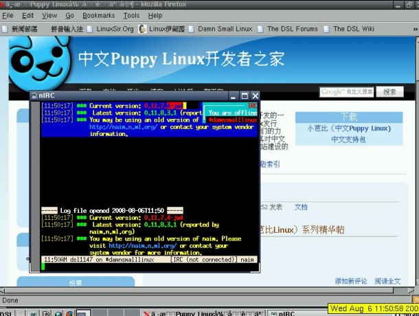Click the 'Log file opened 2008-08-06T11:50' line
The height and width of the screenshot is (316, 419).
(x=112, y=211)
